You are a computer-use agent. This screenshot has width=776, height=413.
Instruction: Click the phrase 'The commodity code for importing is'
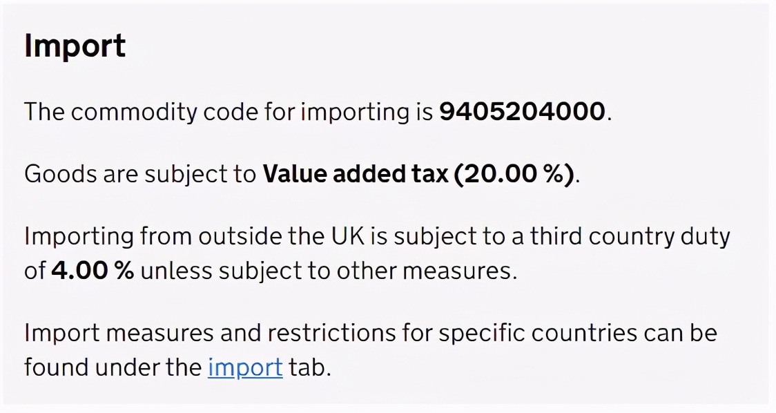pyautogui.click(x=229, y=112)
